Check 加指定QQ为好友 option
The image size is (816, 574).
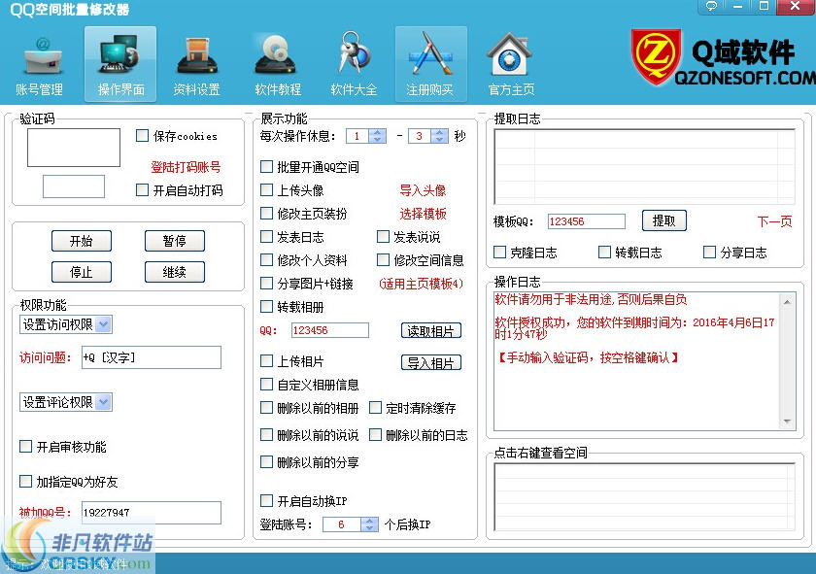(x=25, y=482)
